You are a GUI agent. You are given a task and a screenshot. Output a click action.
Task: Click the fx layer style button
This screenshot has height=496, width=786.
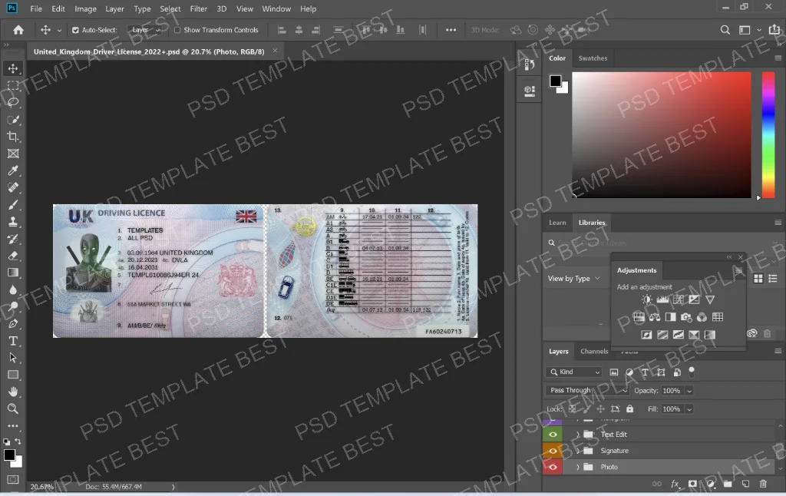pyautogui.click(x=675, y=484)
